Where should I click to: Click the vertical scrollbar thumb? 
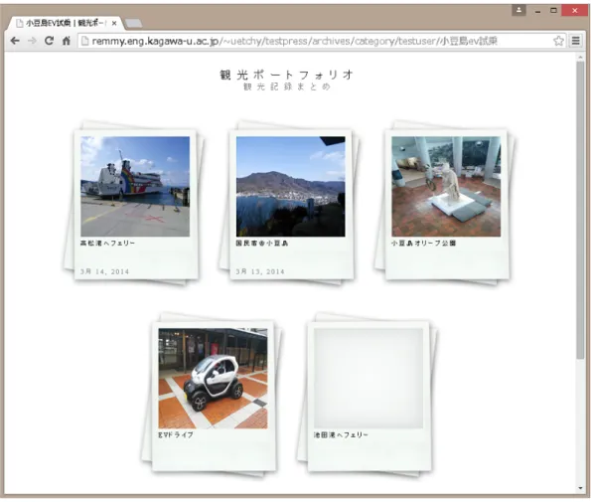(x=580, y=210)
